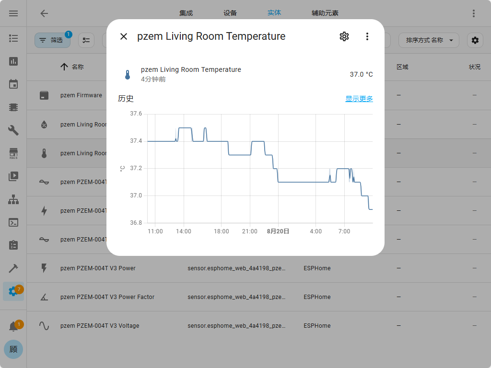Open the sidebar hamburger menu
The width and height of the screenshot is (491, 368).
13,13
